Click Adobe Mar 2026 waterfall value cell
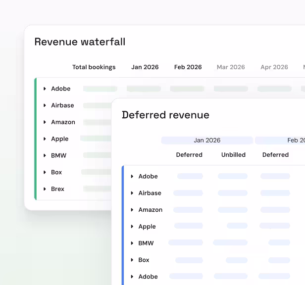Image resolution: width=305 pixels, height=285 pixels. pos(231,89)
